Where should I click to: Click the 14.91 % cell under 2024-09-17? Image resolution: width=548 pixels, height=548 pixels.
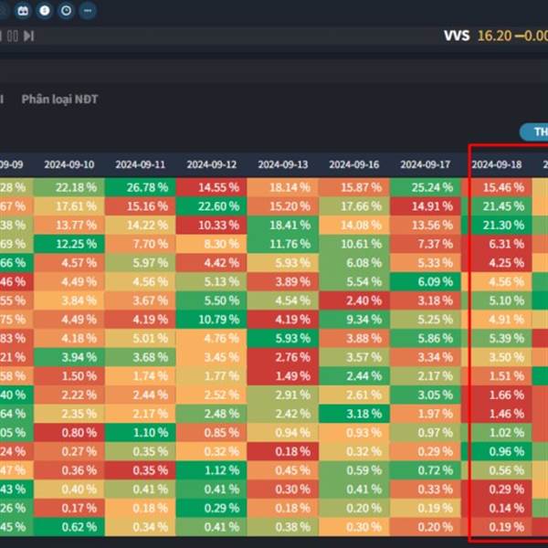point(426,206)
